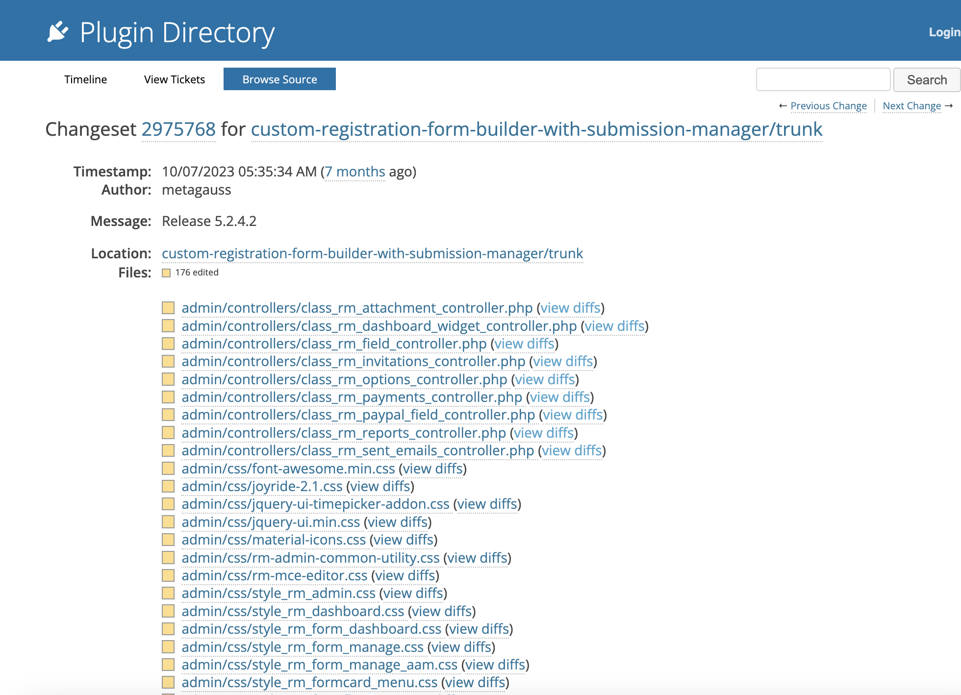View diffs for class_rm_reports_controller.php
This screenshot has width=961, height=695.
(x=544, y=433)
